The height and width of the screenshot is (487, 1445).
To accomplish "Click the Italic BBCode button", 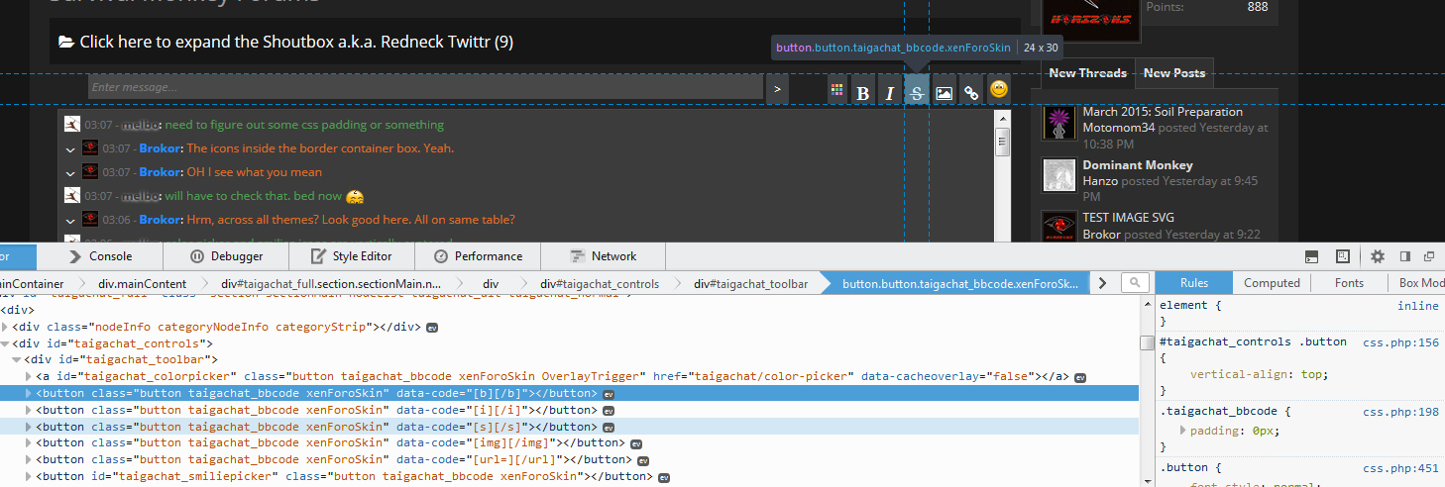I will click(x=890, y=92).
